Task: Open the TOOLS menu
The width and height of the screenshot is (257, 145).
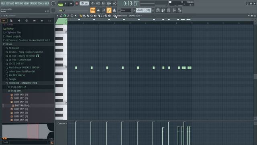Action: point(41,4)
